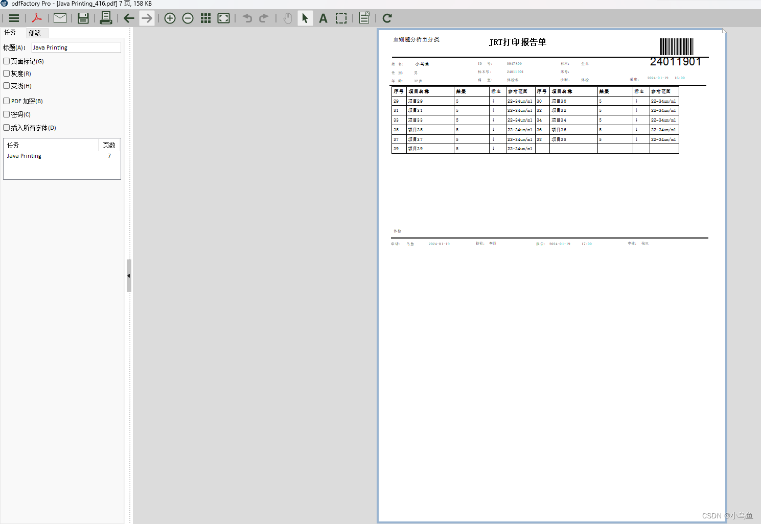Collapse the side panel arrow handle
The height and width of the screenshot is (524, 761).
pos(129,276)
